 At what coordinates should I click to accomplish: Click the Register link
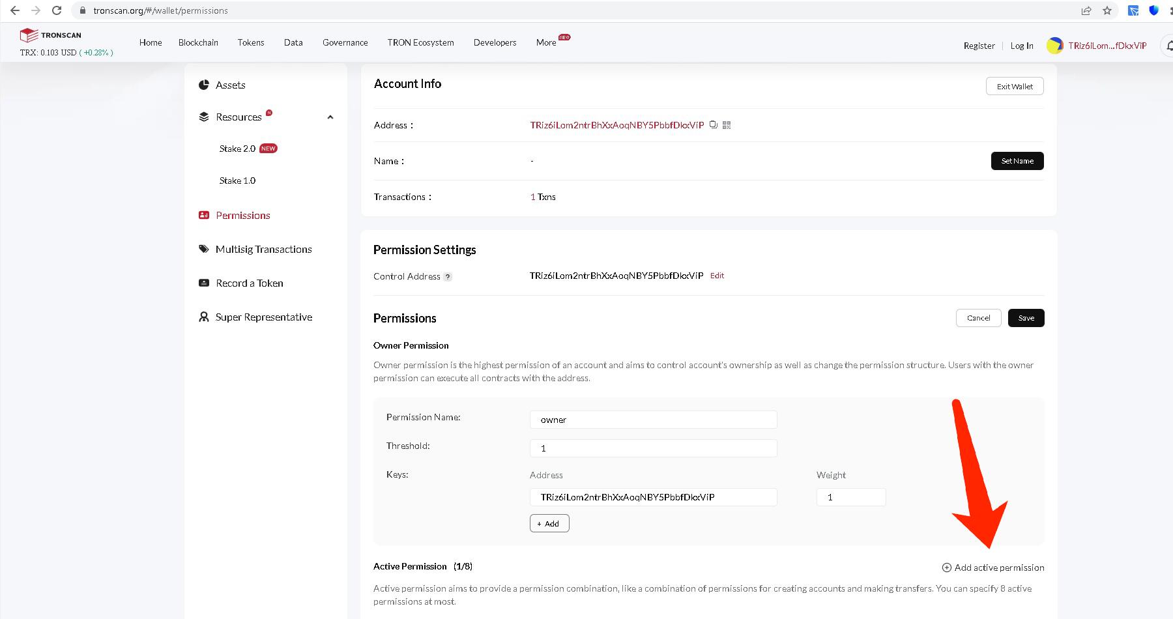pyautogui.click(x=979, y=46)
